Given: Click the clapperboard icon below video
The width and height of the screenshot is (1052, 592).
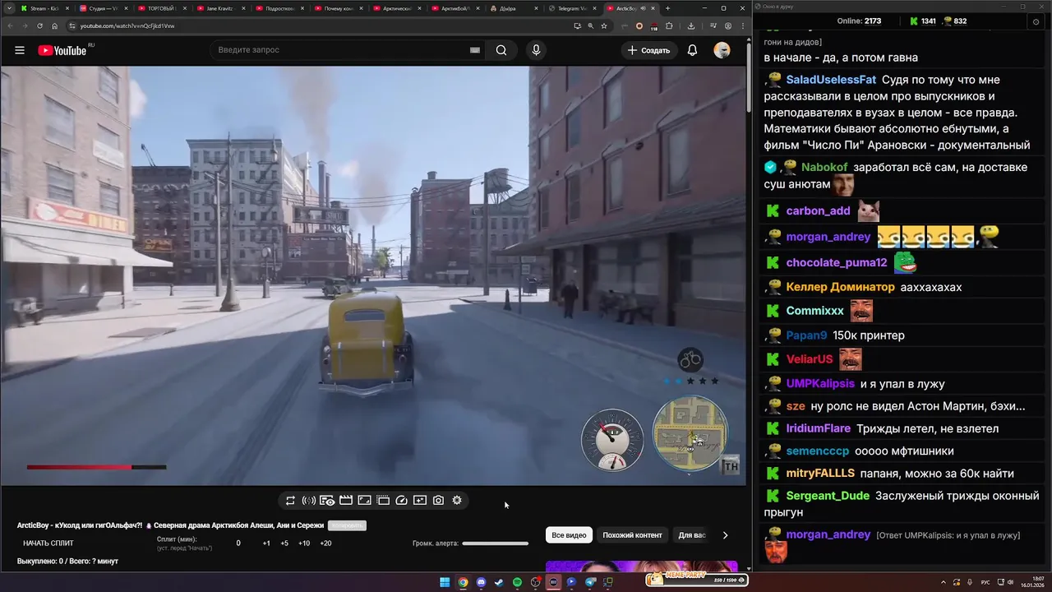Looking at the screenshot, I should coord(346,500).
